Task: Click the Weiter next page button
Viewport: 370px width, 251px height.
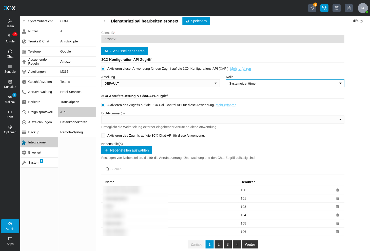Action: [250, 244]
